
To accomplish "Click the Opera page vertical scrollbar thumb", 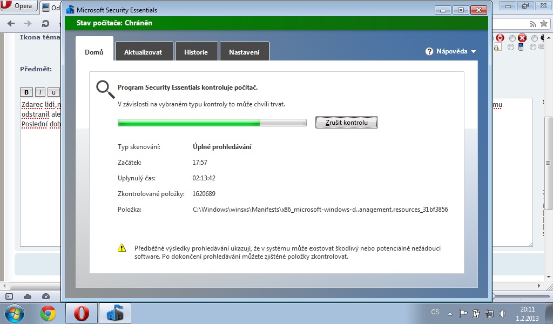I will (548, 163).
